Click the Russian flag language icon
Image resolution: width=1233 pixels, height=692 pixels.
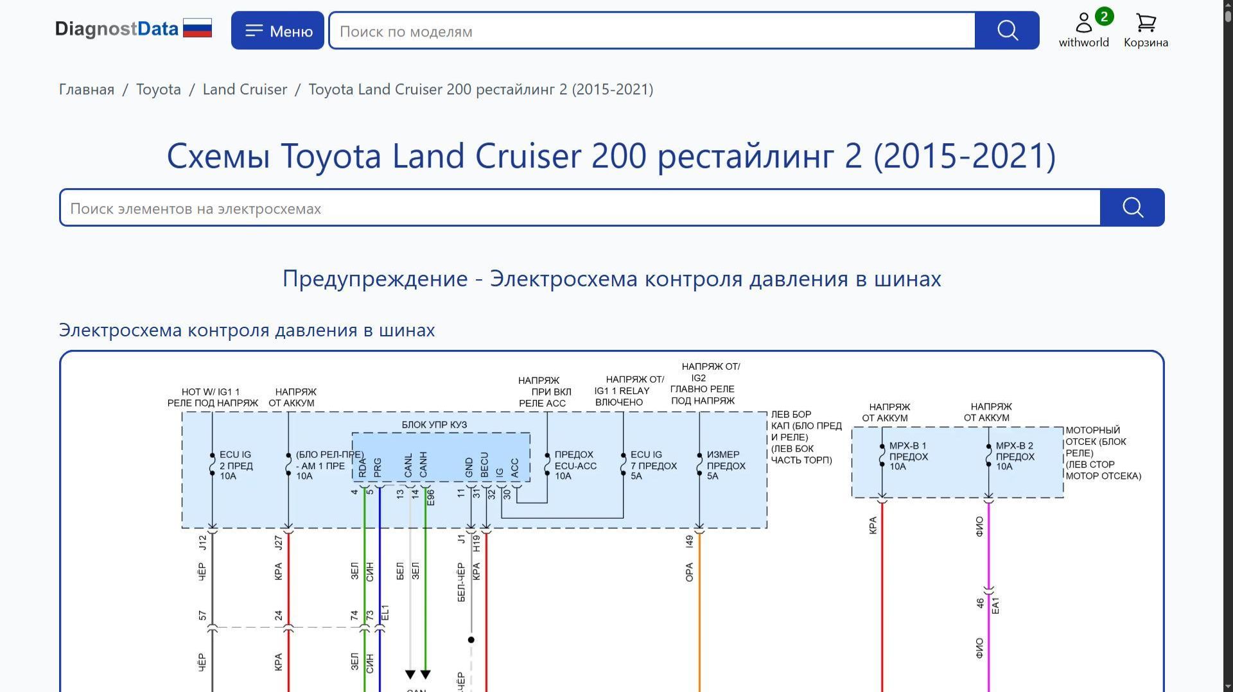tap(197, 29)
